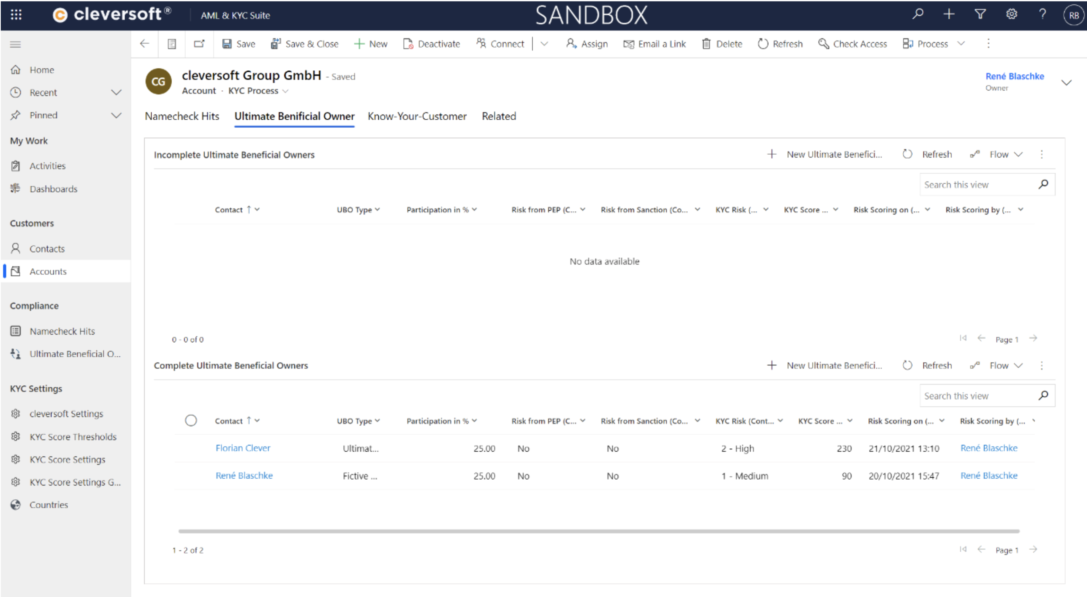
Task: Switch to Know-Your-Customer tab
Action: tap(417, 117)
